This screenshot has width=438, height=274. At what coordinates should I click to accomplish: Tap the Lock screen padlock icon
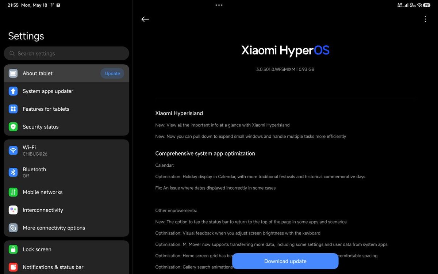(13, 250)
